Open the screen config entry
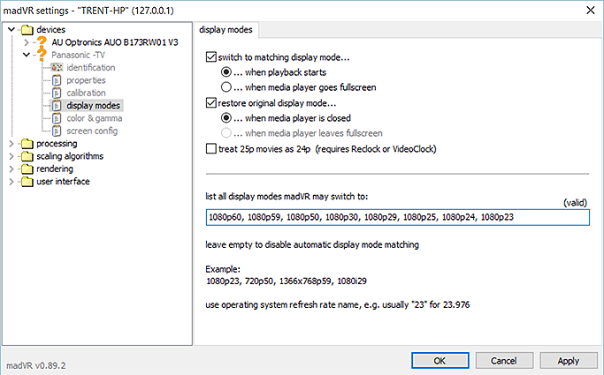Viewport: 604px width, 375px height. [92, 131]
